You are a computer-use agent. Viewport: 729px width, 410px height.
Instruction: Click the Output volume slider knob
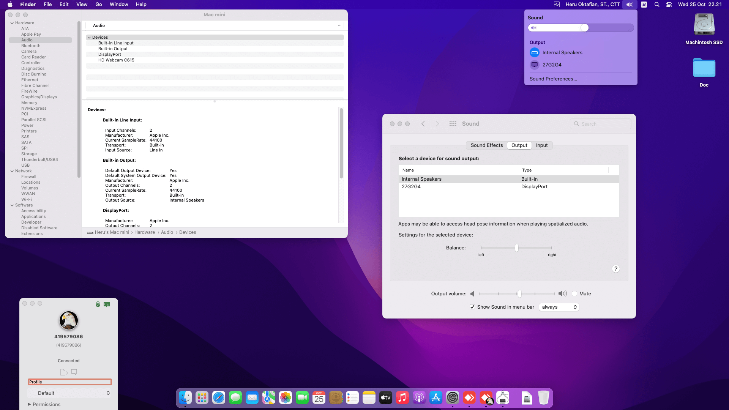point(519,293)
